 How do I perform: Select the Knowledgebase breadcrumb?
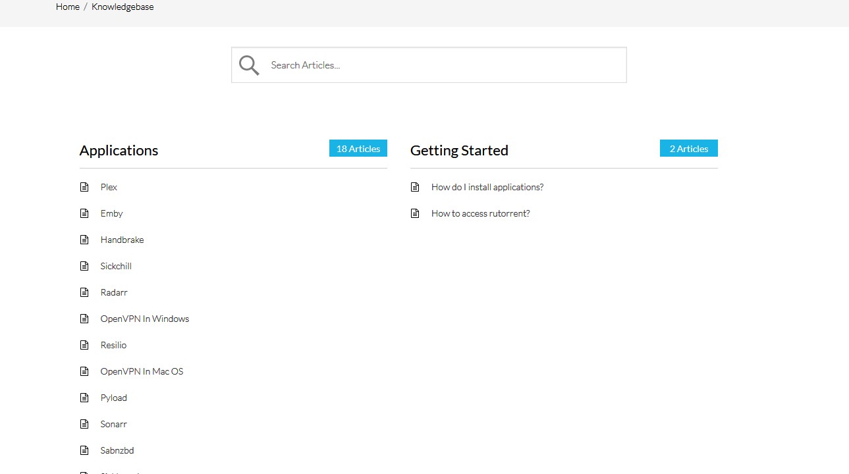123,7
